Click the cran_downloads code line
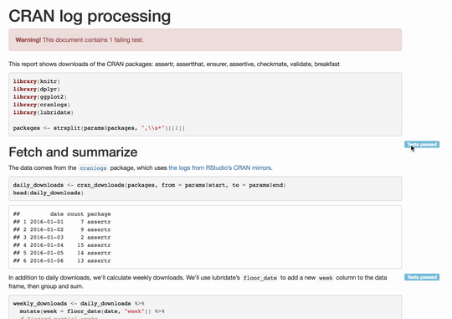The image size is (452, 319). coord(149,185)
